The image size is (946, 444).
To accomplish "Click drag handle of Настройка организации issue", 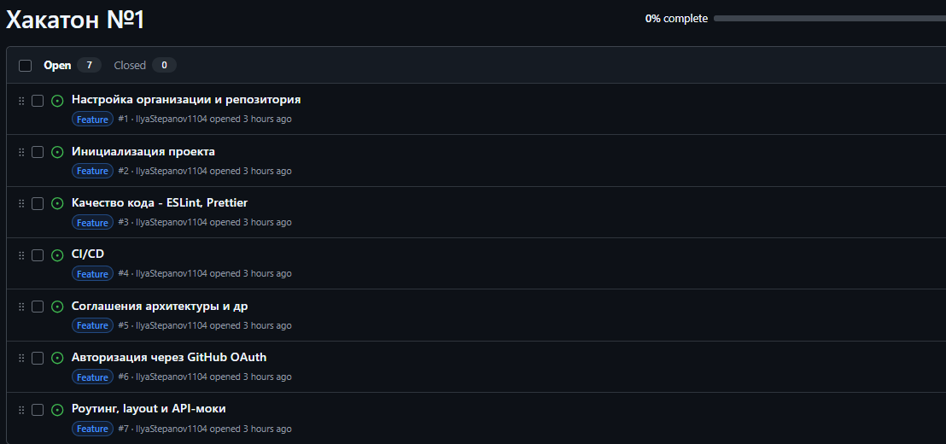I will 21,101.
